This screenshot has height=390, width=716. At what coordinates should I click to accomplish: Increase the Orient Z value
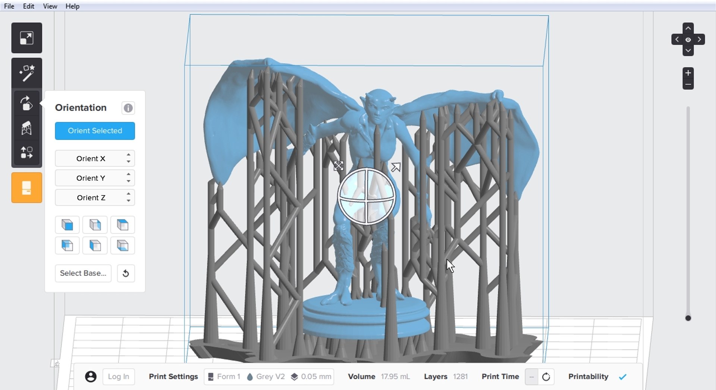click(x=128, y=194)
